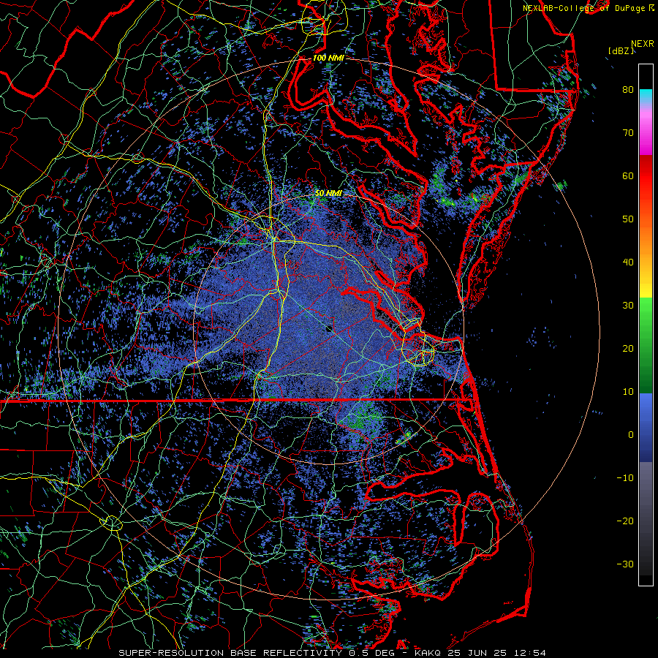Image resolution: width=658 pixels, height=658 pixels.
Task: Click the [dBZ] unit label
Action: pos(621,51)
